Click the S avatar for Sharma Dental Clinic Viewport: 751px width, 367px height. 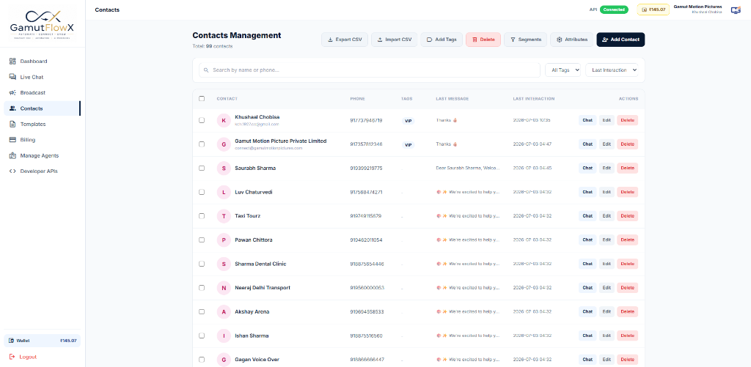tap(224, 264)
